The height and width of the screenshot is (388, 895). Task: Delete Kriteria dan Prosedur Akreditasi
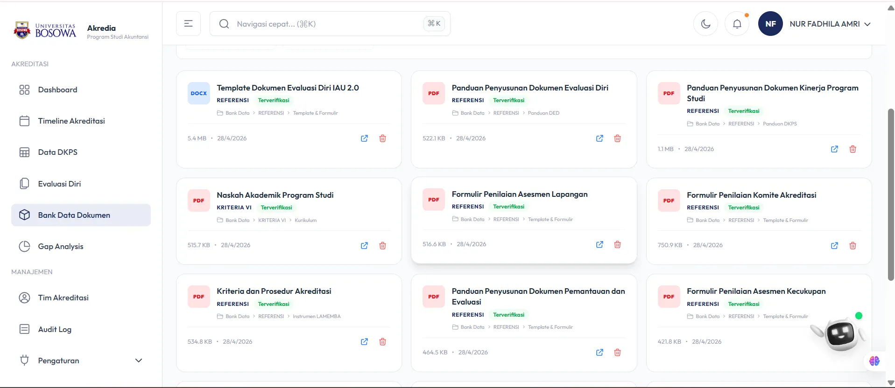(383, 342)
